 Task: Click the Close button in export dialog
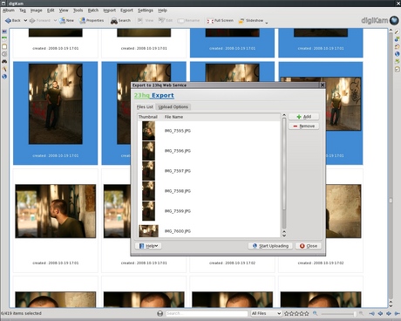tap(309, 246)
